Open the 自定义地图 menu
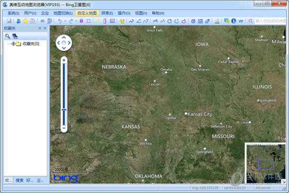This screenshot has height=193, width=289. [x=87, y=13]
